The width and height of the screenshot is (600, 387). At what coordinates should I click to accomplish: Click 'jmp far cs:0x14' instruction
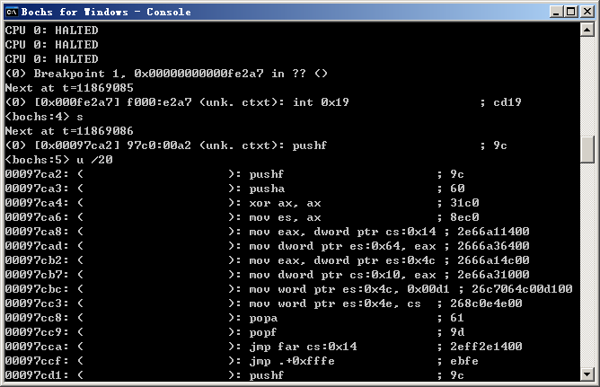coord(303,347)
